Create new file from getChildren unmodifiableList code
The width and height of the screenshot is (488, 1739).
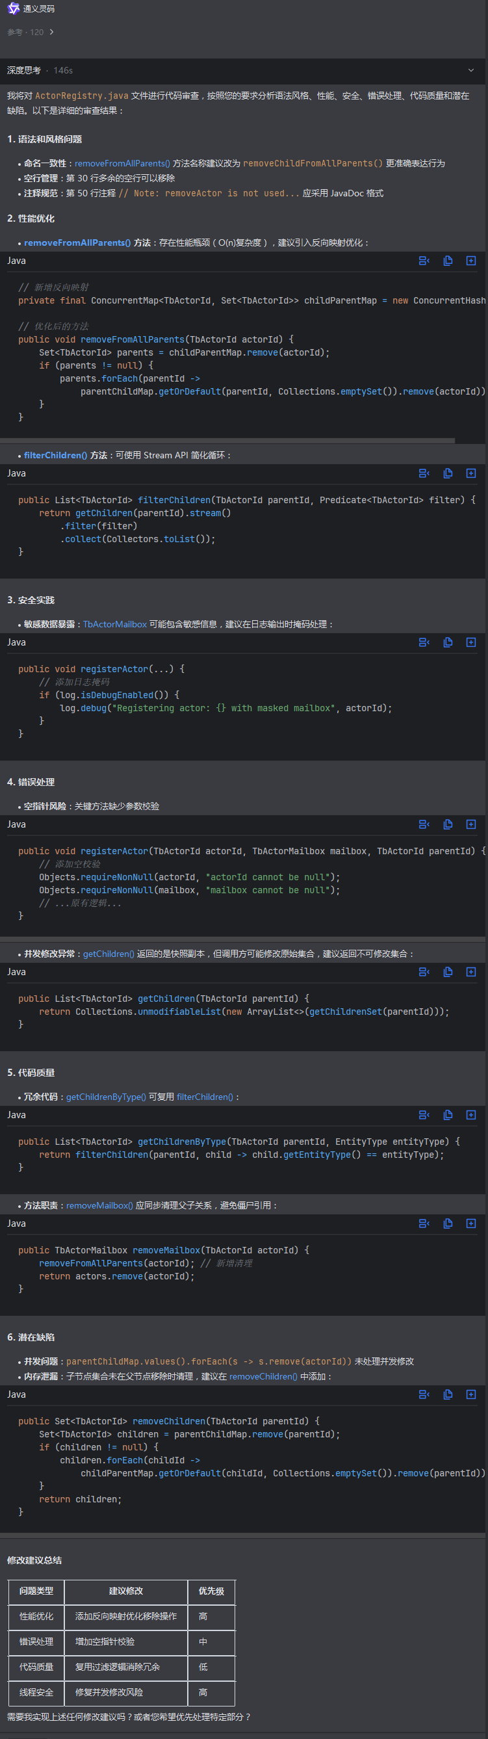471,971
